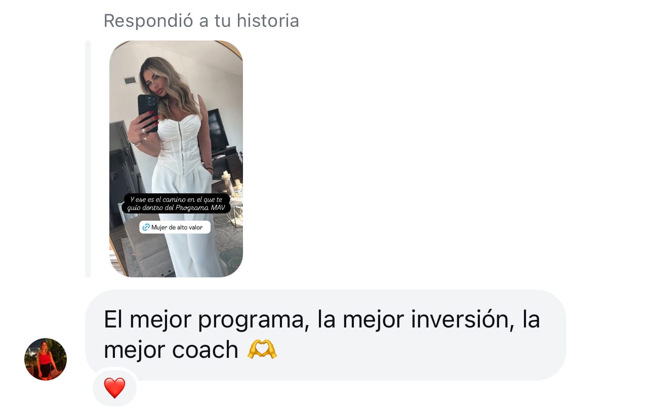Screen dimensions: 653x413
Task: Click the wall air vent in the story
Action: (130, 80)
